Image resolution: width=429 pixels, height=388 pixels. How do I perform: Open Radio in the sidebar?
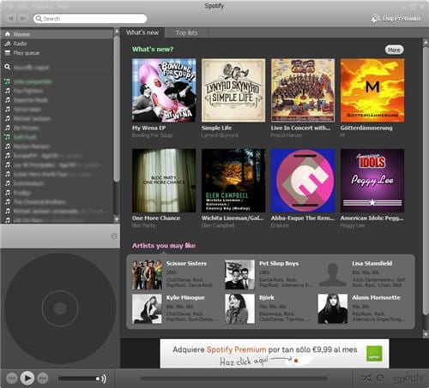pos(57,44)
